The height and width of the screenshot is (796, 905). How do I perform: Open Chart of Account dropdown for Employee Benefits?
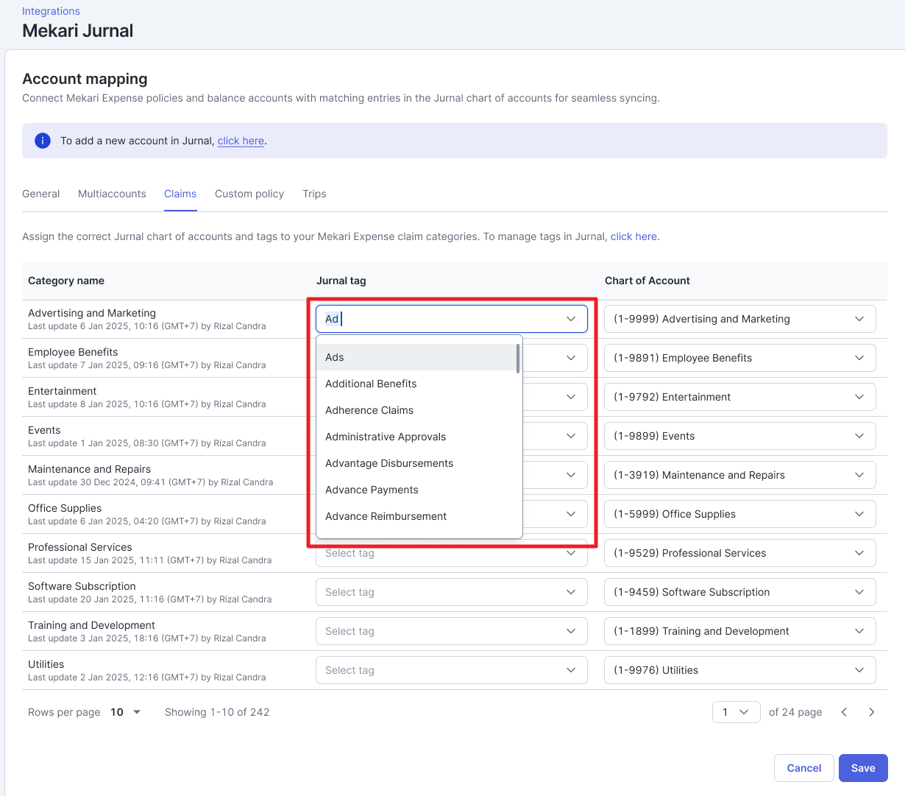tap(740, 358)
